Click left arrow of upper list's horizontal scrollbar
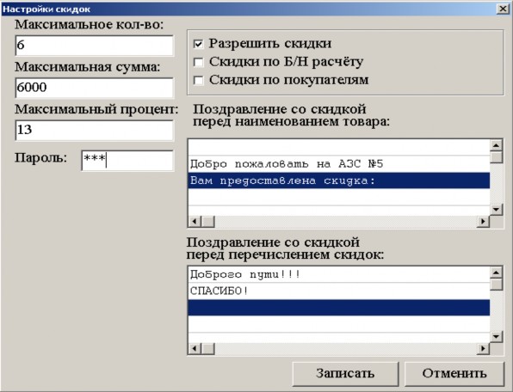 point(195,222)
